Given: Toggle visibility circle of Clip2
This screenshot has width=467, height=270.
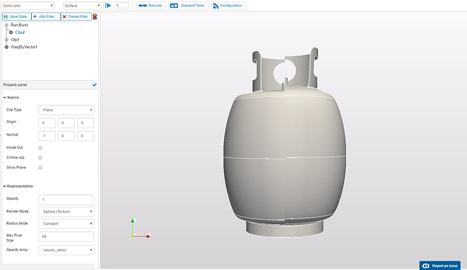Looking at the screenshot, I should point(11,32).
